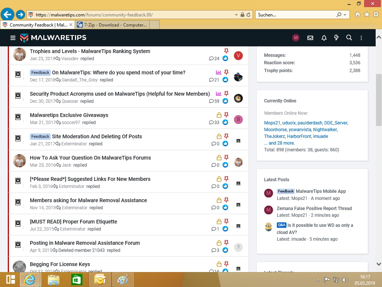Open the Action Center flag icon in tray
382x287 pixels.
[x=327, y=280]
